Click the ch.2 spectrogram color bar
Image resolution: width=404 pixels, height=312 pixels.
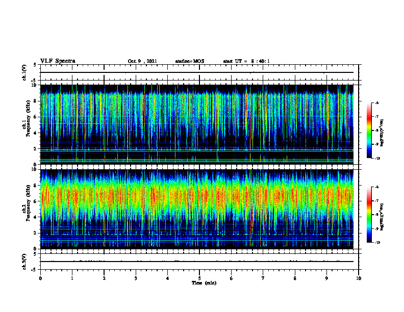click(369, 215)
